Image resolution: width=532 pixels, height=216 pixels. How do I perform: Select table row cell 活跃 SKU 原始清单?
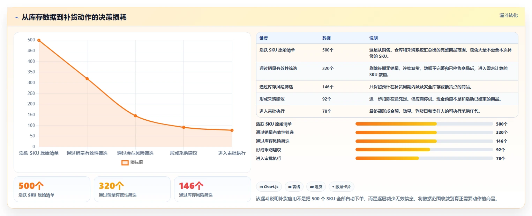click(277, 50)
